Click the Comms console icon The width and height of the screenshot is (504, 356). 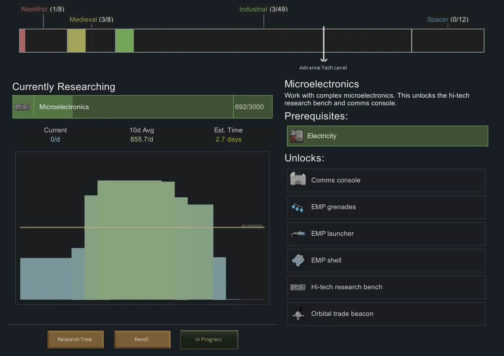click(298, 179)
